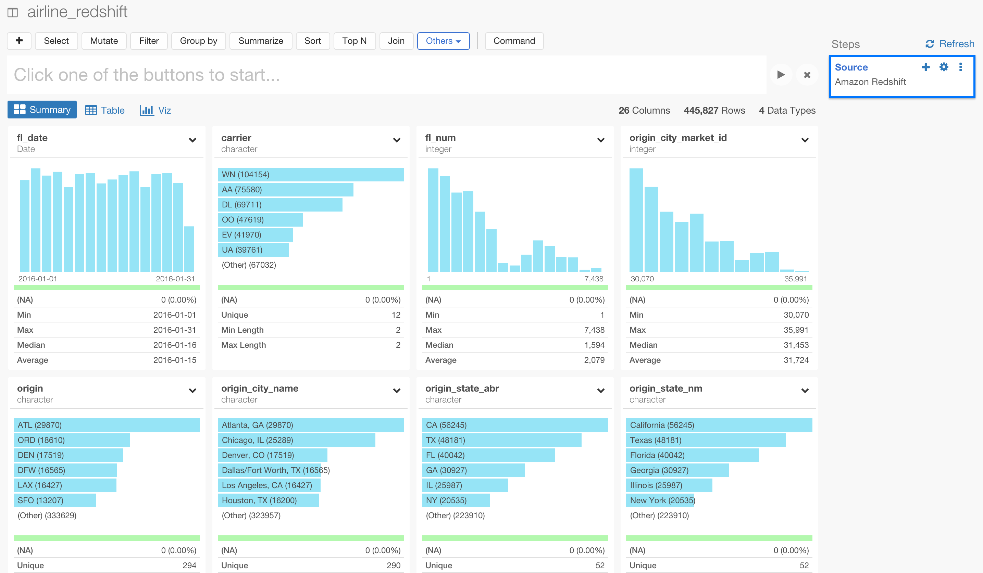The image size is (983, 573).
Task: Open the carrier column dropdown
Action: (x=396, y=140)
